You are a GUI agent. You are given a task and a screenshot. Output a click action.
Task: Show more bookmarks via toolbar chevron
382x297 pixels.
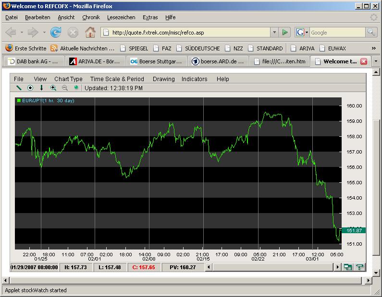pyautogui.click(x=373, y=48)
